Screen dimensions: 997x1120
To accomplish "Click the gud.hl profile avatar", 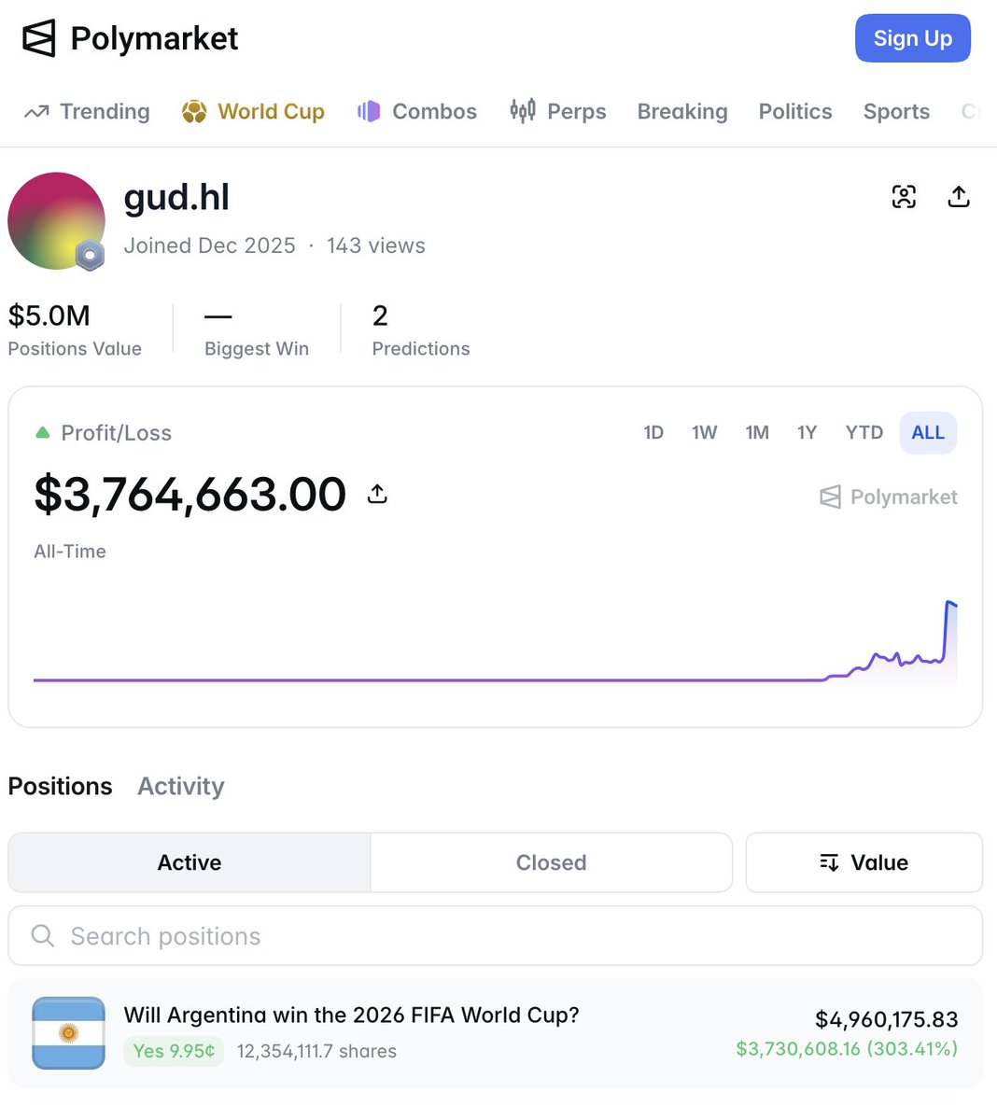I will pos(56,221).
